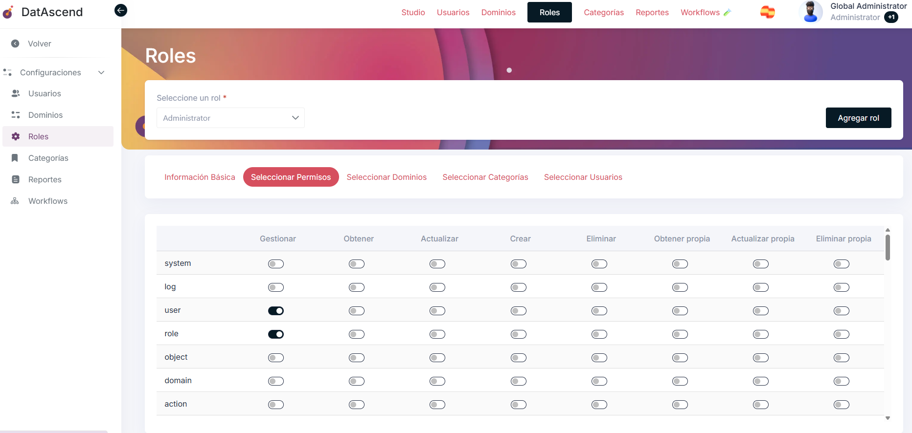This screenshot has height=433, width=912.
Task: Expand the +1 roles badge in header
Action: (x=891, y=17)
